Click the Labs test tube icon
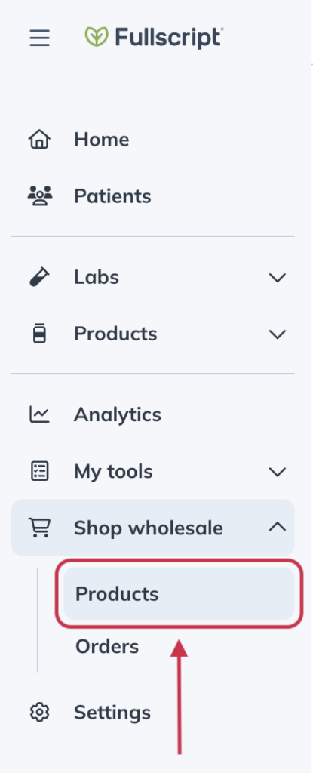The image size is (313, 773). (x=39, y=277)
